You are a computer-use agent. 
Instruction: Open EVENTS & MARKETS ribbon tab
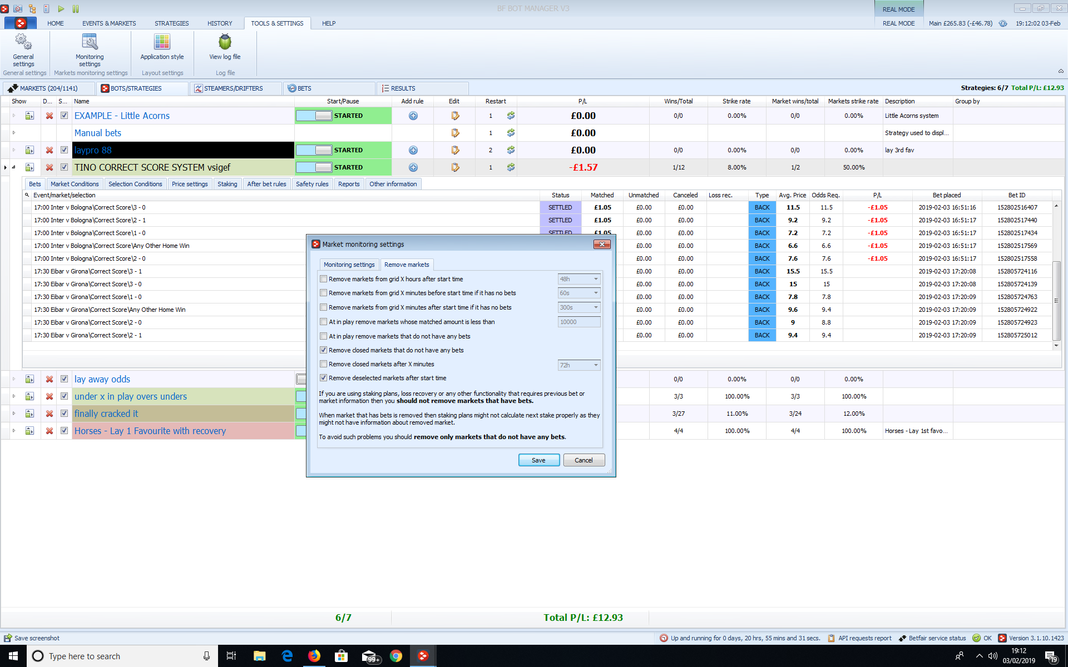coord(109,23)
